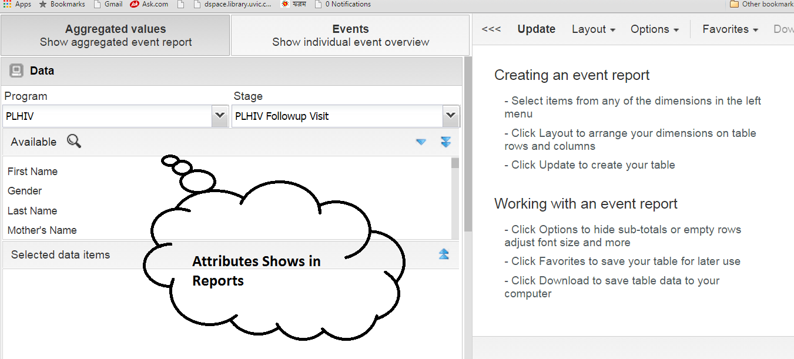The height and width of the screenshot is (359, 794).
Task: Click the Data panel header icon
Action: coord(17,71)
